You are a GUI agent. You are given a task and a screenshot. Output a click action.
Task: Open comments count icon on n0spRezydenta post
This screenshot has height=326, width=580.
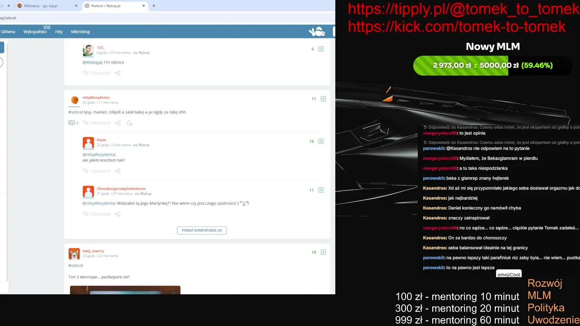coord(73,123)
